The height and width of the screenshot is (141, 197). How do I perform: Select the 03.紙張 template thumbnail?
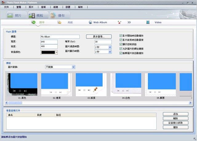pos(91,84)
